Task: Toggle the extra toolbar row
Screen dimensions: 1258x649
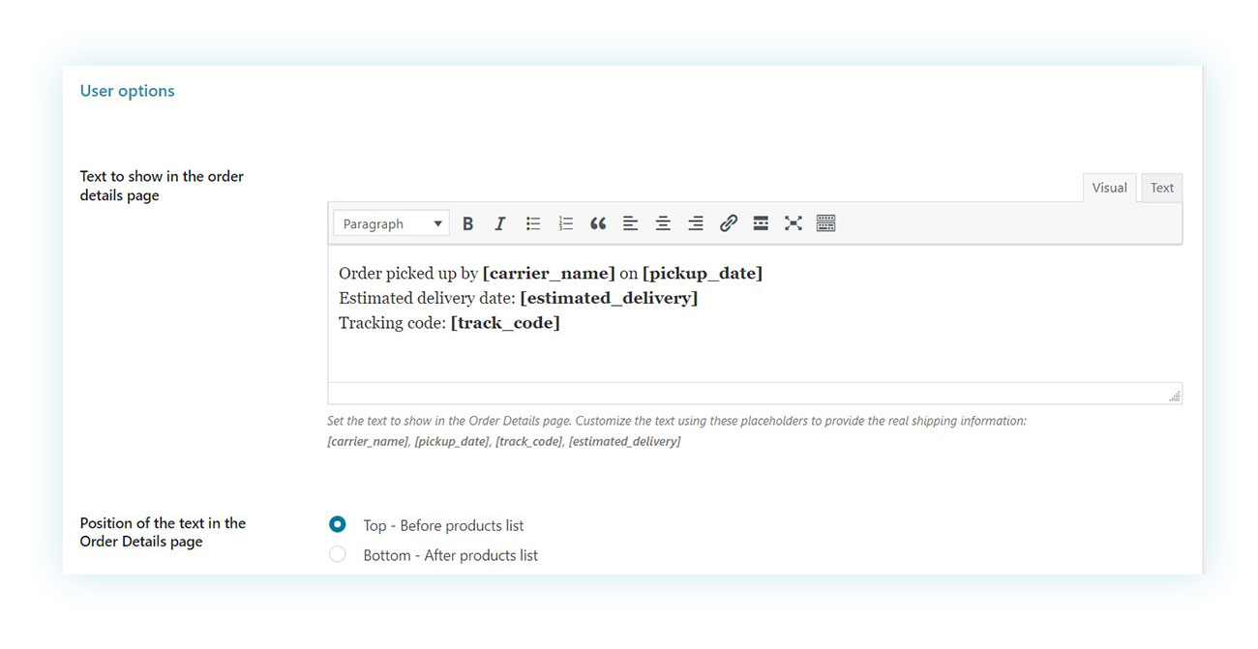Action: click(825, 223)
